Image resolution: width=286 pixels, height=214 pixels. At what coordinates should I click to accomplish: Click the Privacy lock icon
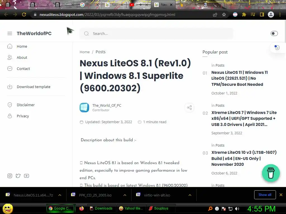pyautogui.click(x=10, y=116)
